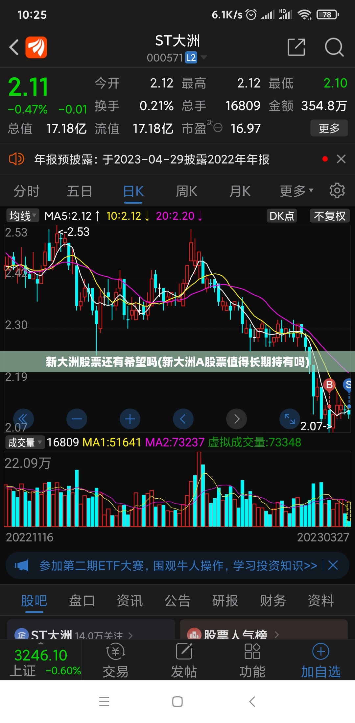Tap the back arrow in header
Image resolution: width=355 pixels, height=723 pixels.
tap(14, 47)
